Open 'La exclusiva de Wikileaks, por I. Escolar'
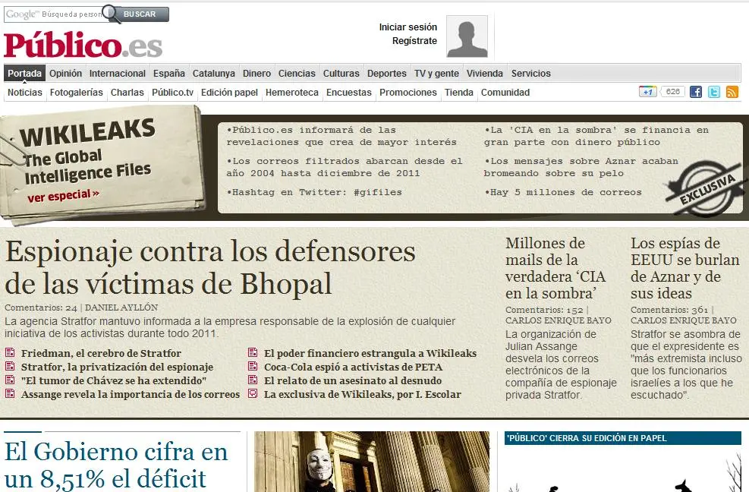Viewport: 749px width, 492px height. (x=363, y=394)
